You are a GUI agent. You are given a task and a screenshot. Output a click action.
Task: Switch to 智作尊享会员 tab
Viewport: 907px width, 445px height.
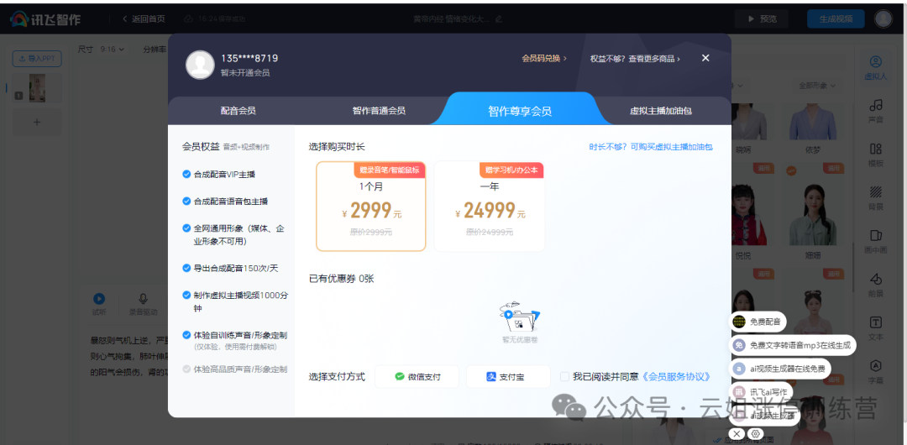pyautogui.click(x=520, y=111)
